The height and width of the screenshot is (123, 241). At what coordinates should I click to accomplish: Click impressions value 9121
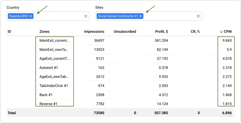[100, 59]
